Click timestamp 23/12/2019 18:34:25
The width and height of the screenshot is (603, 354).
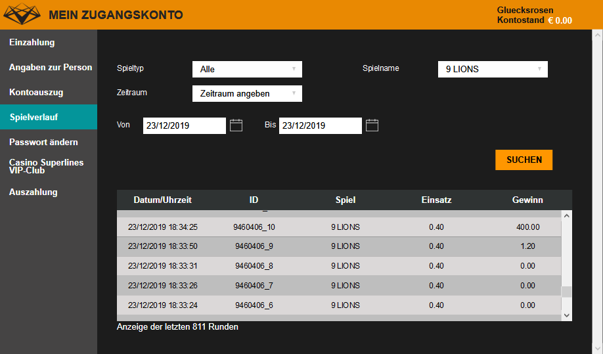[x=163, y=227]
